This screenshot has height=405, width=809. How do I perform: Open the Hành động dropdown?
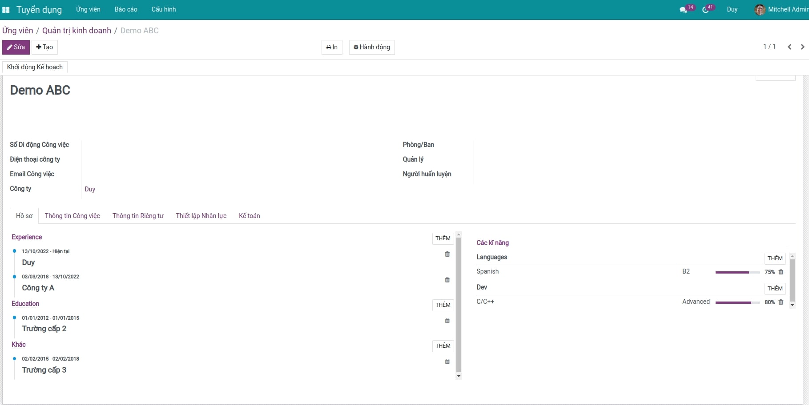[x=372, y=47]
